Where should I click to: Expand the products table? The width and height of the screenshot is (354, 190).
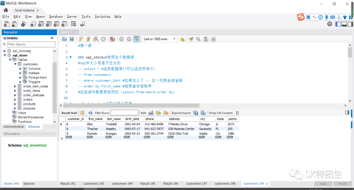pyautogui.click(x=15, y=104)
